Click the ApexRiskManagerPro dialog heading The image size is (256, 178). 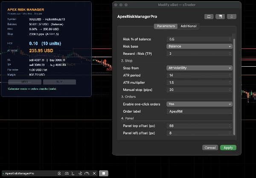(137, 17)
